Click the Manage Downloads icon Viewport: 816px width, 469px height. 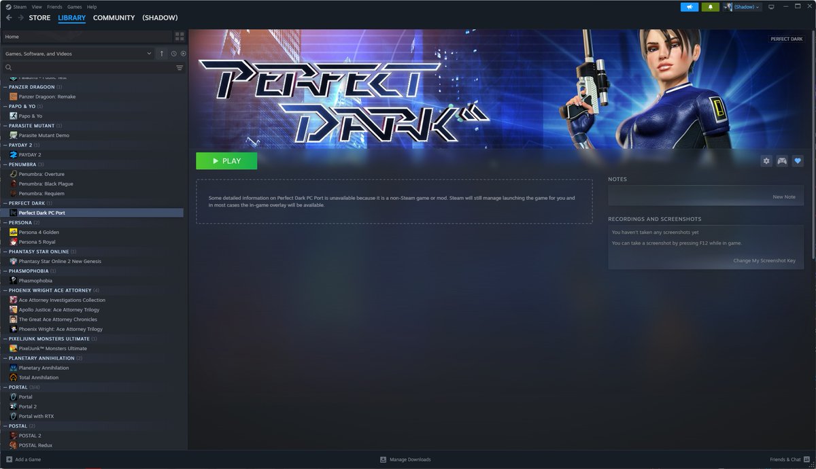click(384, 459)
